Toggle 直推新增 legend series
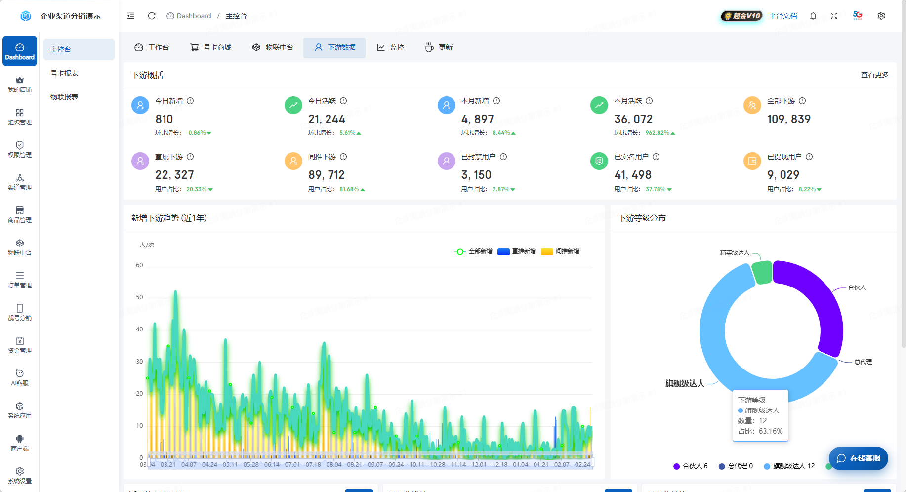This screenshot has width=906, height=492. tap(517, 251)
